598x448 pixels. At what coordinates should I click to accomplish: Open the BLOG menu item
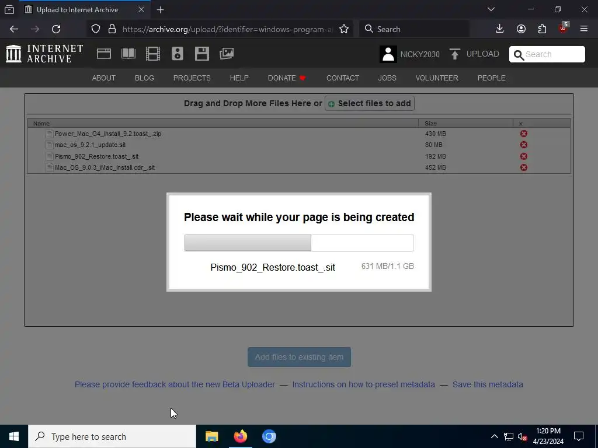(x=145, y=78)
